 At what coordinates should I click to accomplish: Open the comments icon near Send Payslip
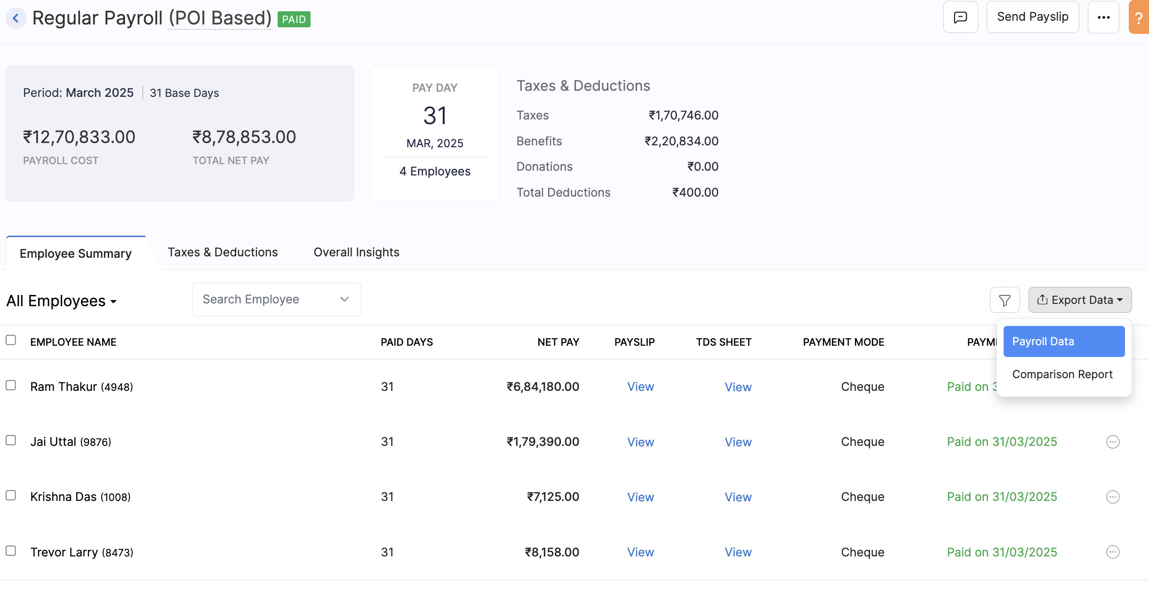coord(960,17)
